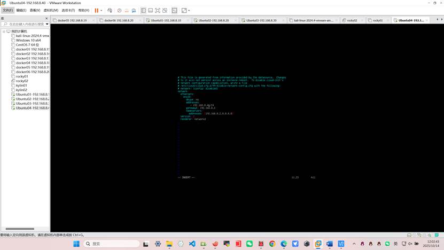Open the console view button
Image resolution: width=444 pixels, height=250 pixels.
(174, 11)
